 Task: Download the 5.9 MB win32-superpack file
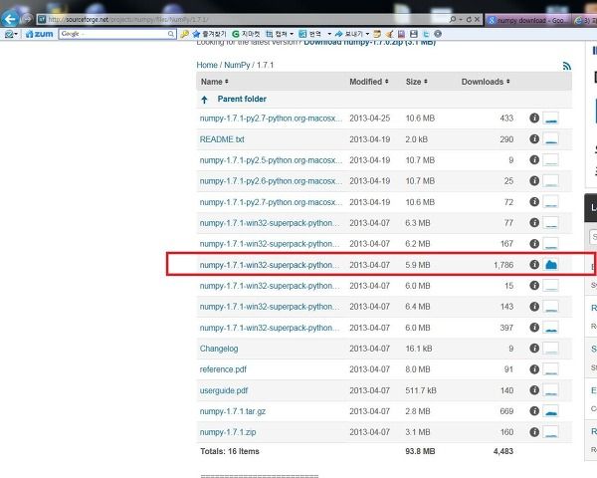tap(270, 265)
